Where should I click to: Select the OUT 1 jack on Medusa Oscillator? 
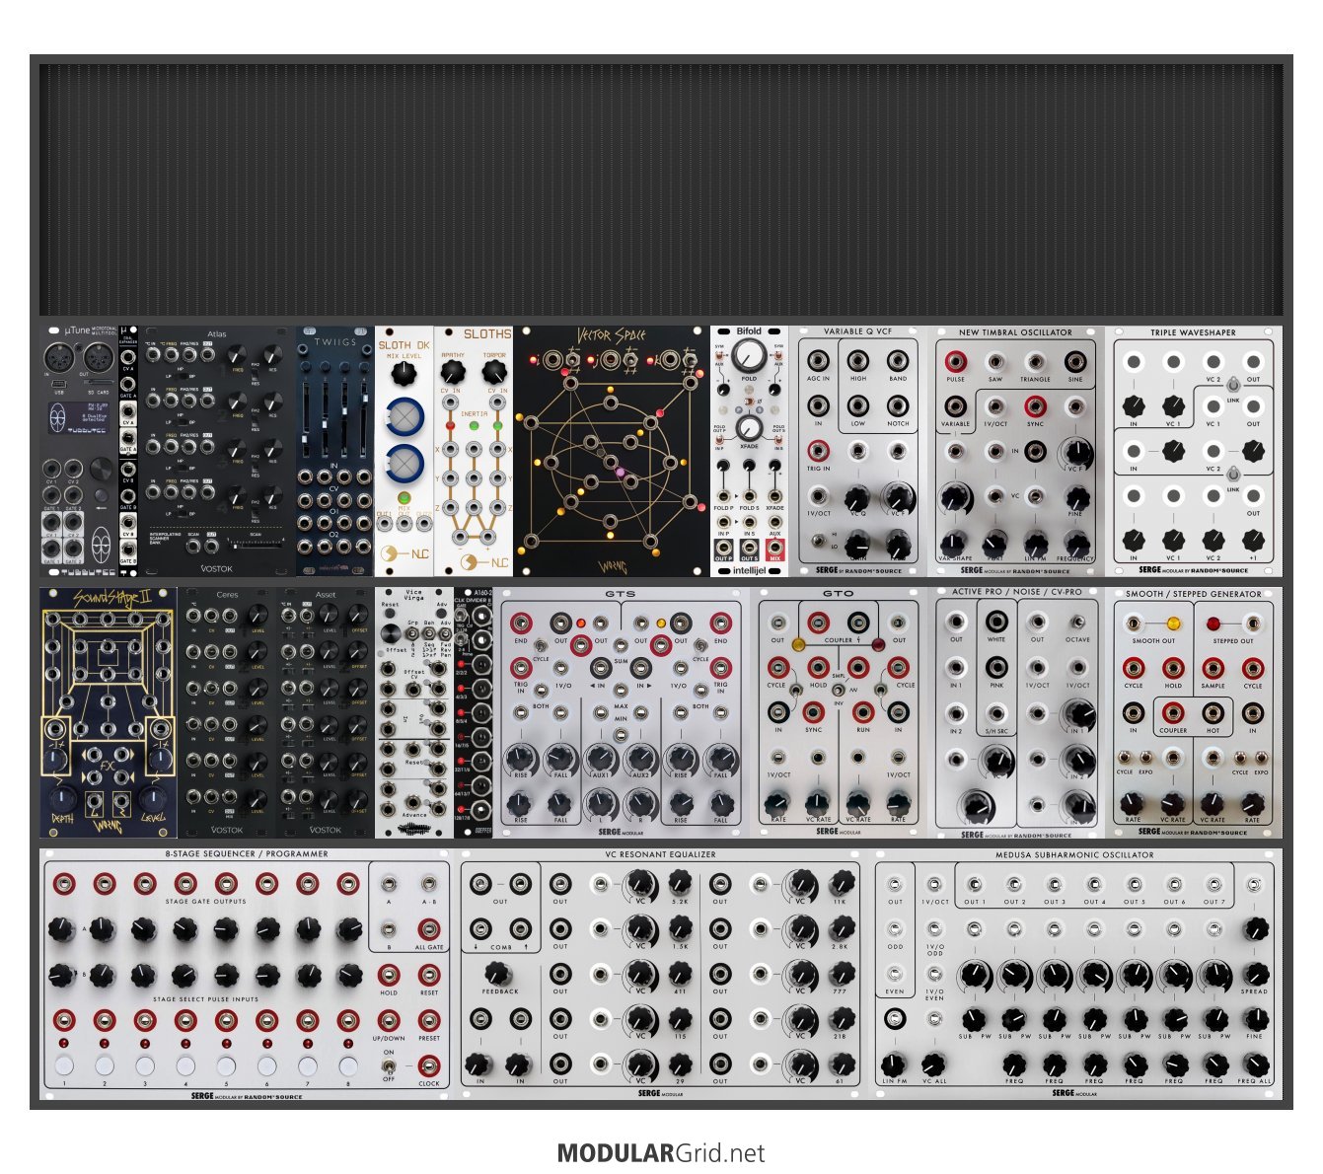point(974,885)
